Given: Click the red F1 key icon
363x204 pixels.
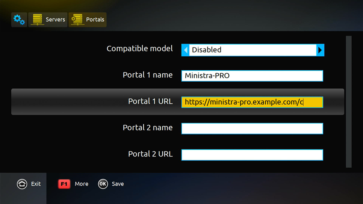Looking at the screenshot, I should click(x=64, y=184).
